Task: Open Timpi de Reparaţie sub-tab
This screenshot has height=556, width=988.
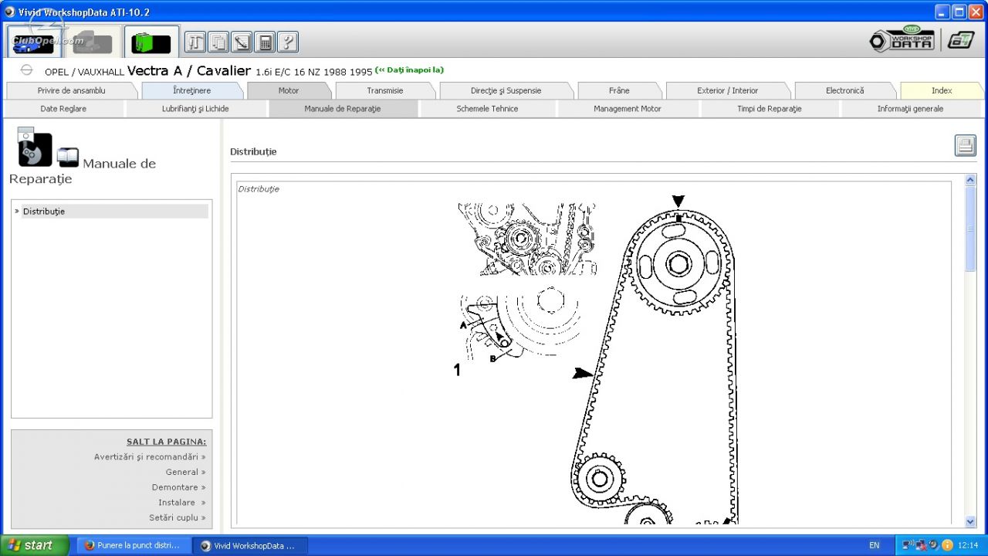Action: [x=770, y=109]
